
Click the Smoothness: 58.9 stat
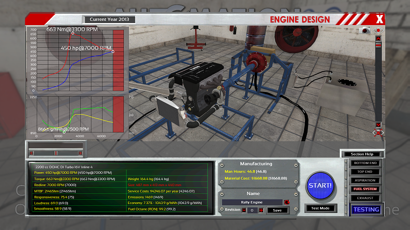point(53,209)
